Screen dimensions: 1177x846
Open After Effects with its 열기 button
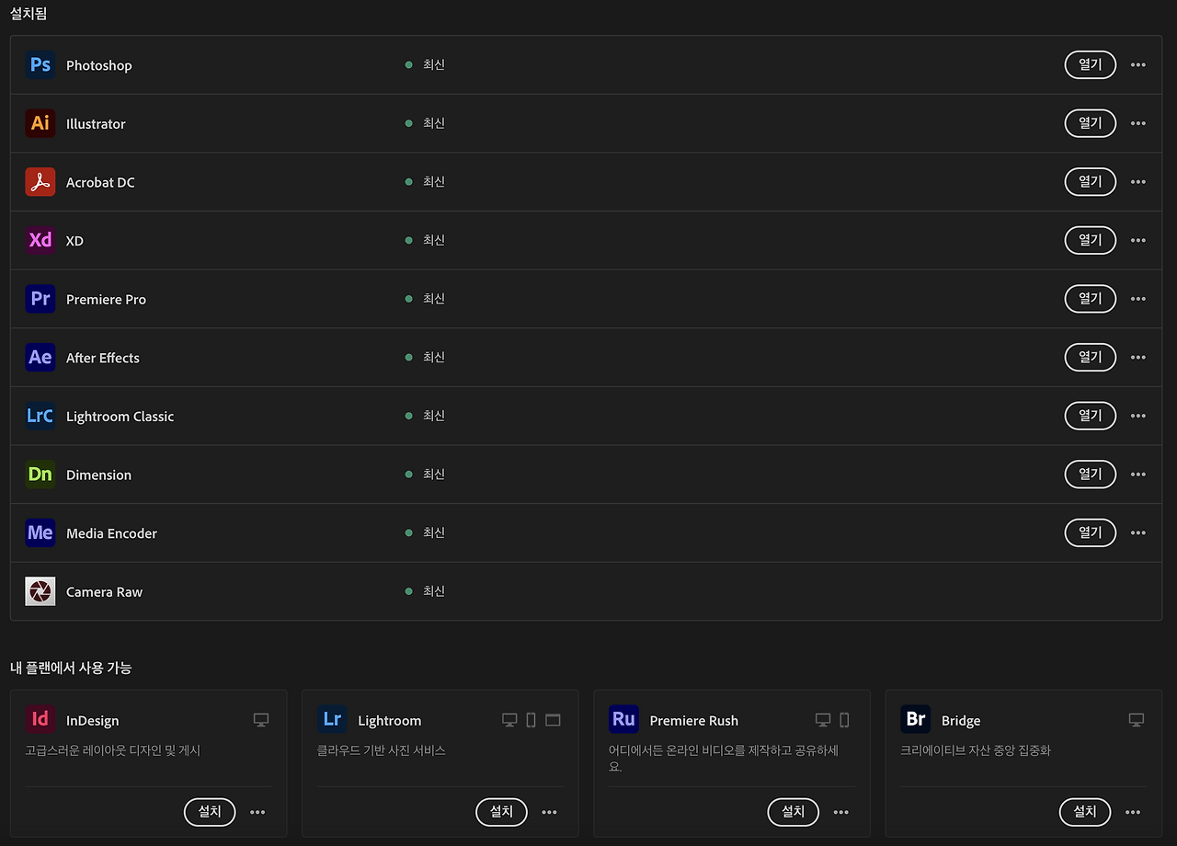tap(1091, 357)
